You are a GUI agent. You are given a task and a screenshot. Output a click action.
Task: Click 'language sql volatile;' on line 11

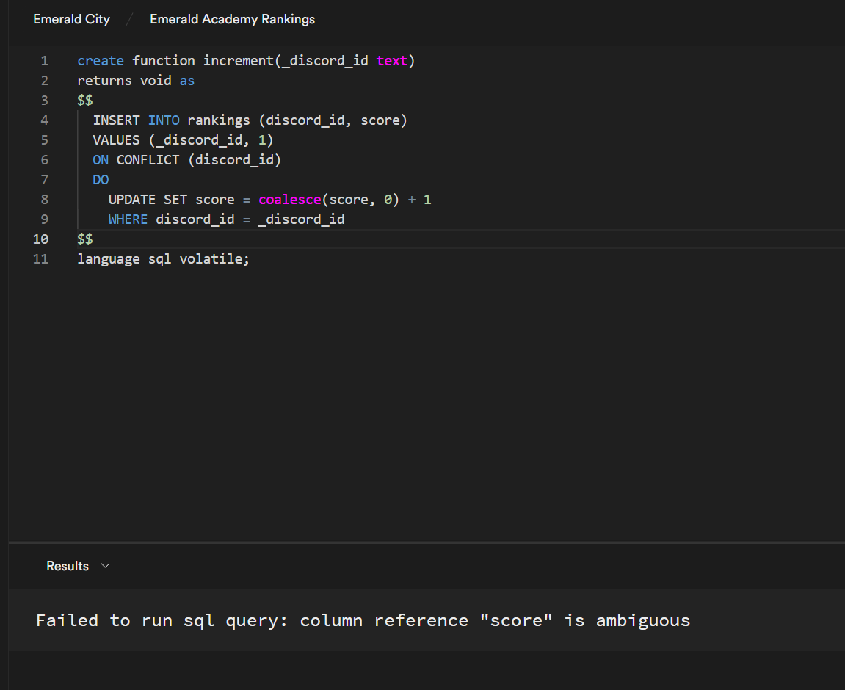(163, 259)
